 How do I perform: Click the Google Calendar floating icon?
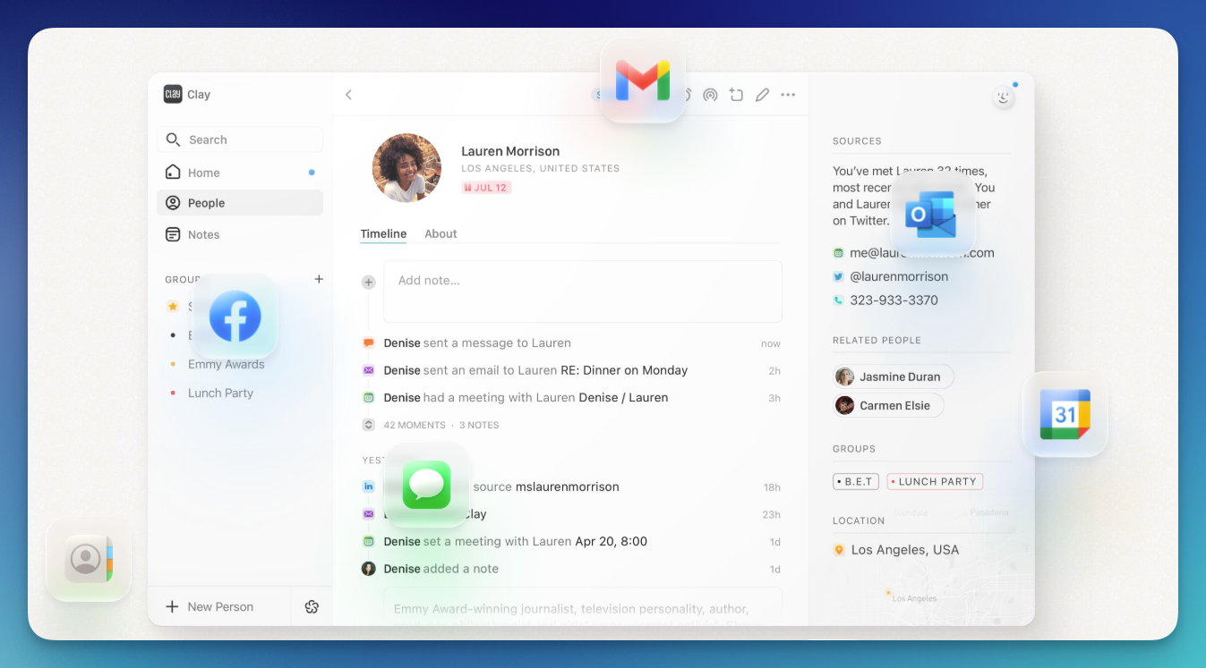point(1065,414)
